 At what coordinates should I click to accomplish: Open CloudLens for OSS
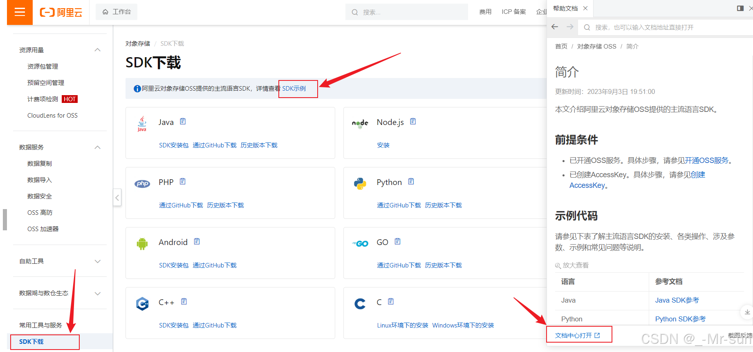tap(52, 115)
